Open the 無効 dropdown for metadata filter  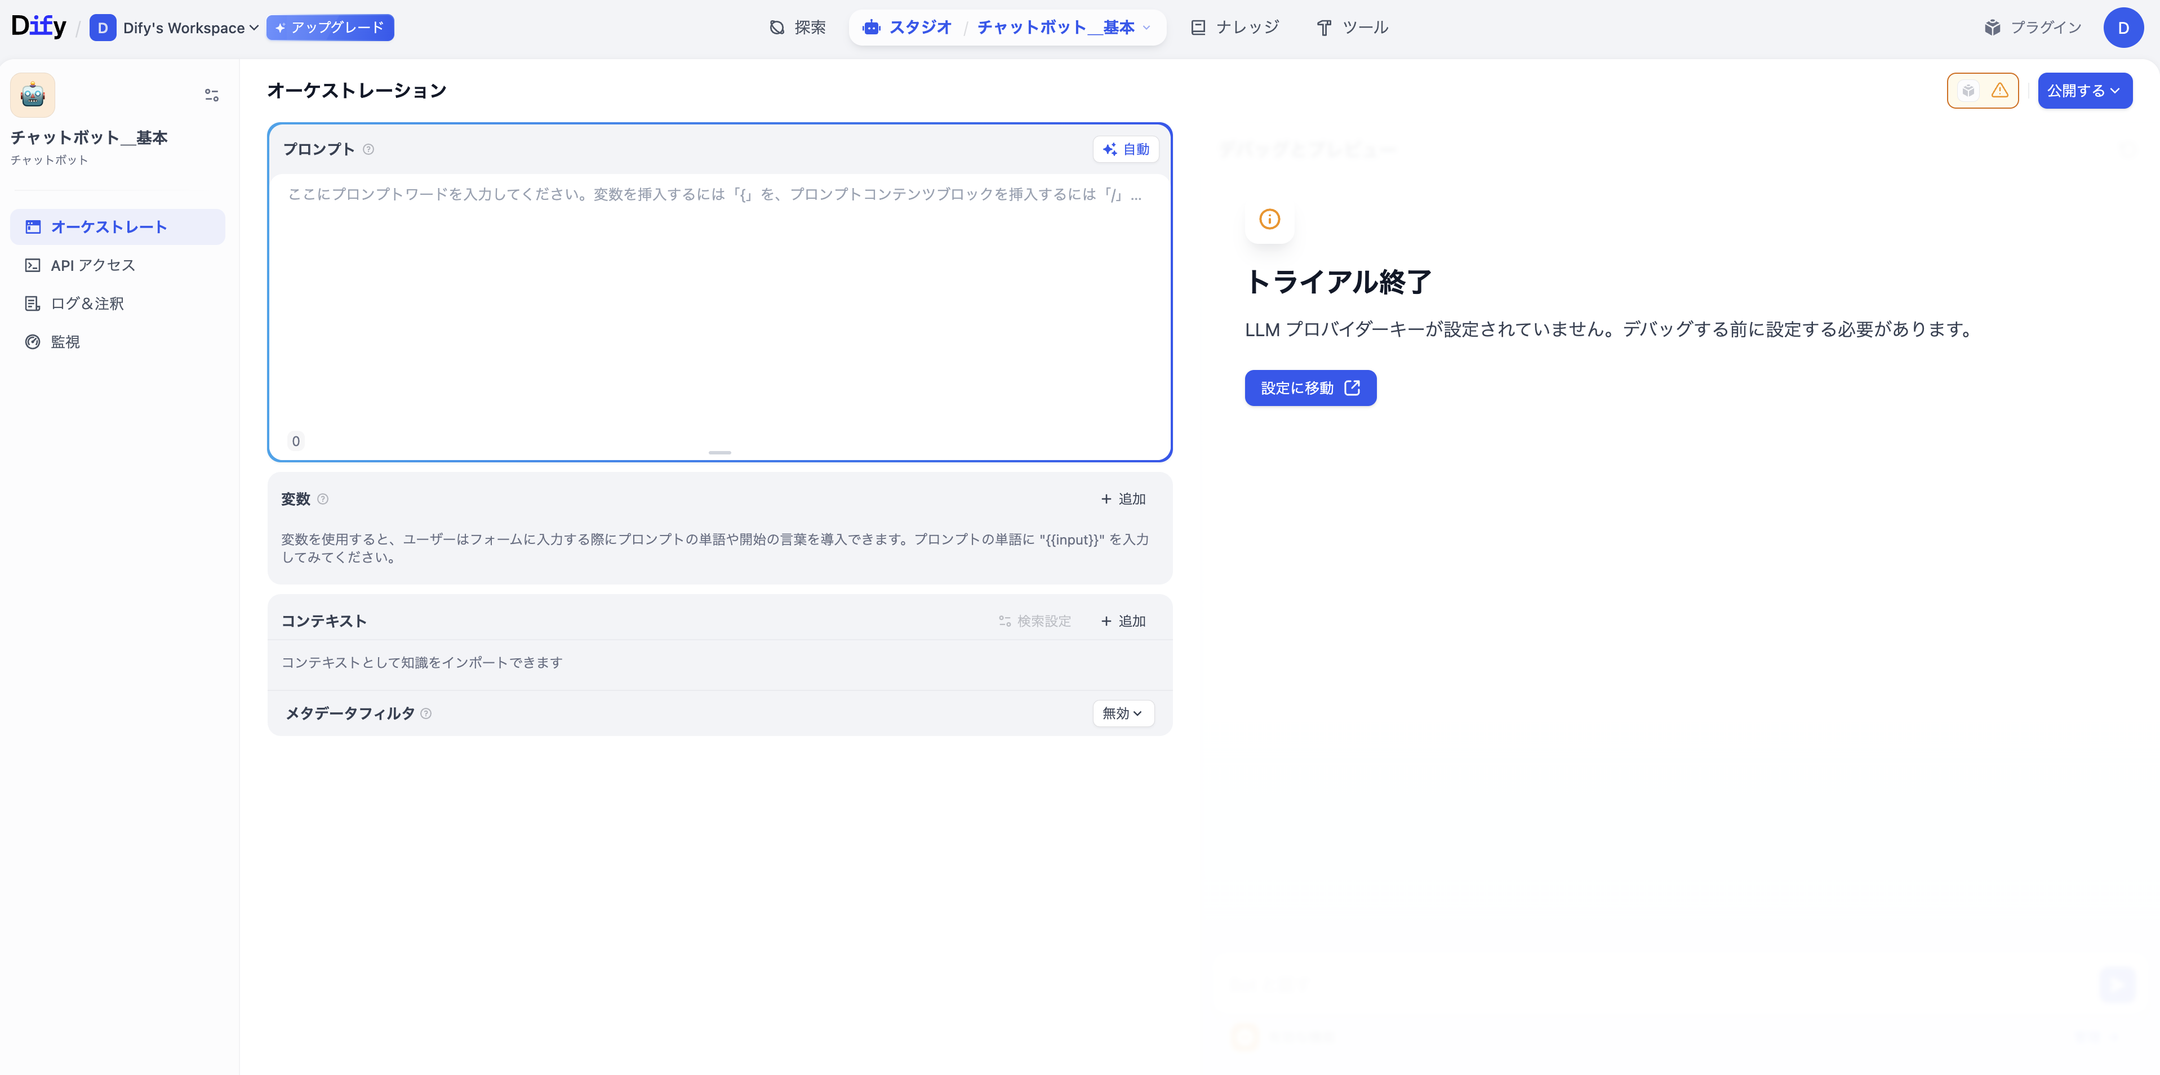[1123, 713]
